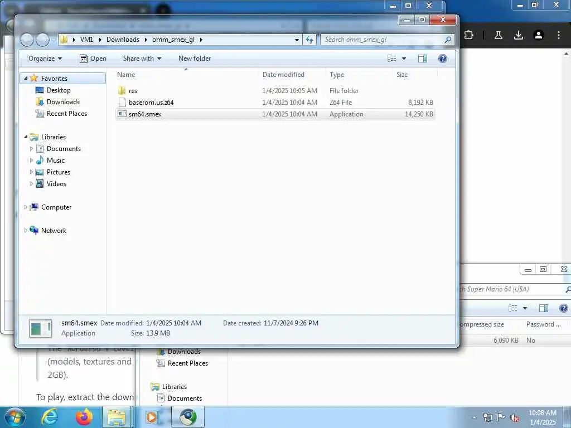Expand the Music library node
The width and height of the screenshot is (571, 428).
point(31,160)
